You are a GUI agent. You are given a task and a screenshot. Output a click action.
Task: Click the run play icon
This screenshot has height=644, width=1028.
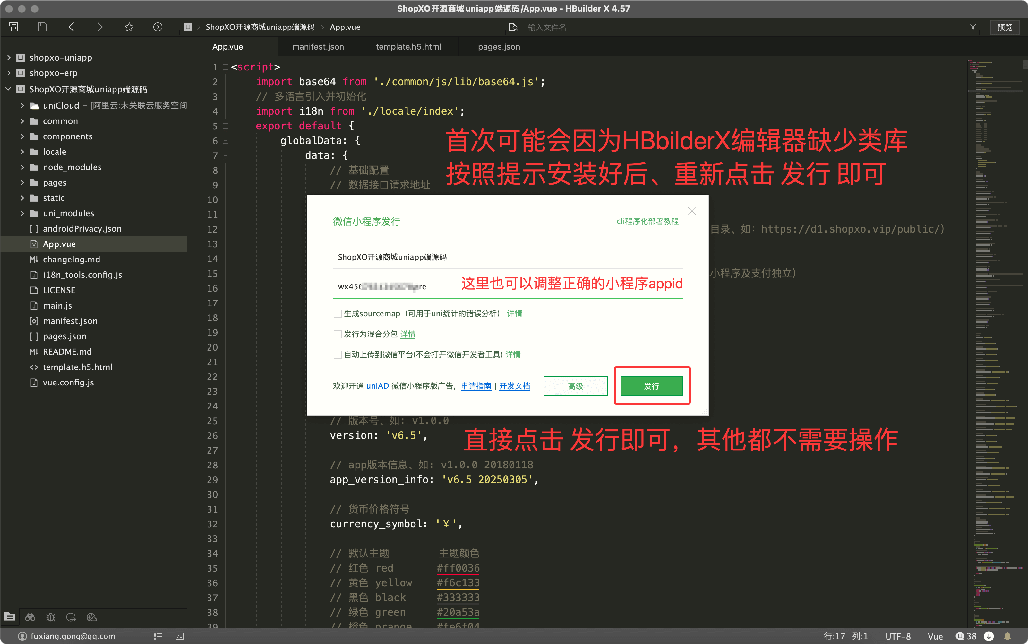coord(158,27)
